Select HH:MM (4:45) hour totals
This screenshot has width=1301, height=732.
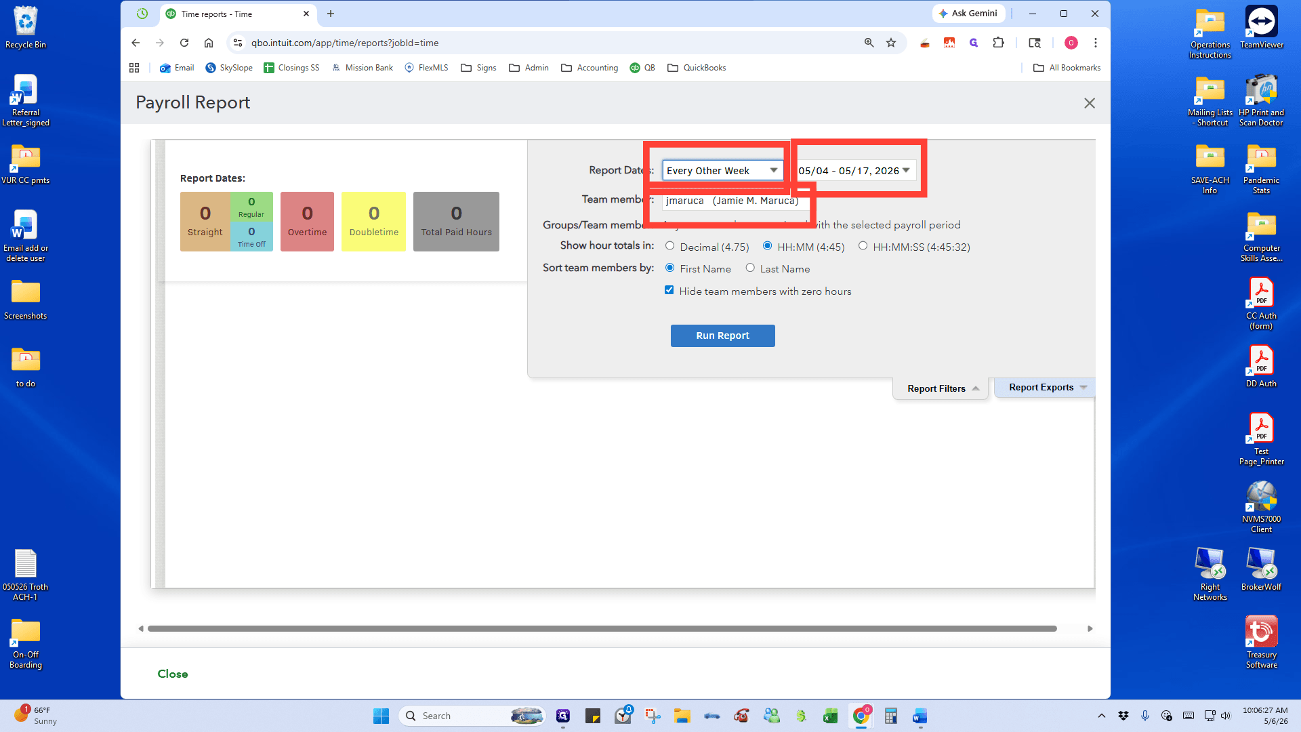pyautogui.click(x=767, y=246)
